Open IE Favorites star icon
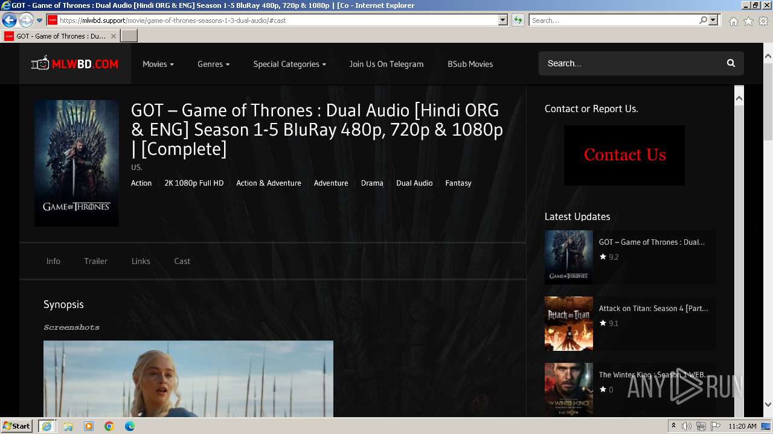The height and width of the screenshot is (434, 773). click(x=748, y=21)
